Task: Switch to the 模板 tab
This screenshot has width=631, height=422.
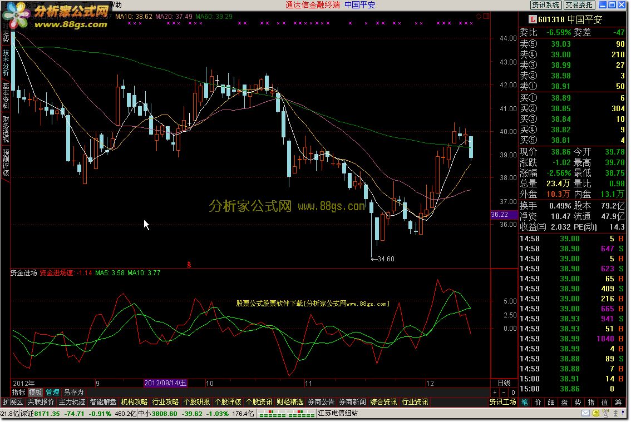Action: coord(35,392)
